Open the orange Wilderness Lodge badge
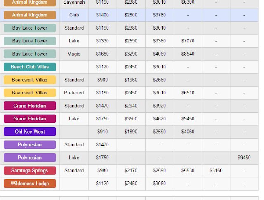The width and height of the screenshot is (264, 200). [30, 184]
